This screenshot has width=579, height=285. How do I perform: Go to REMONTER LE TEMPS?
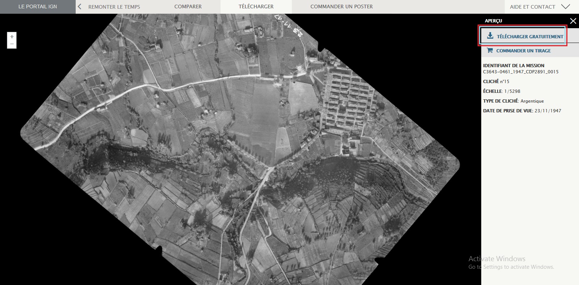[x=114, y=7]
